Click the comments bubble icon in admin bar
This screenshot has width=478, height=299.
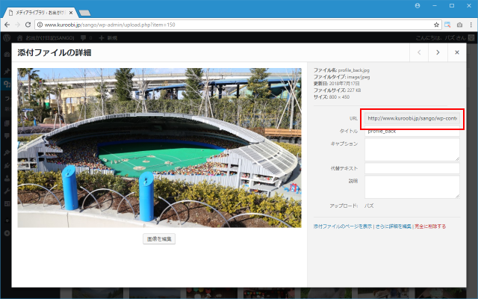point(83,38)
